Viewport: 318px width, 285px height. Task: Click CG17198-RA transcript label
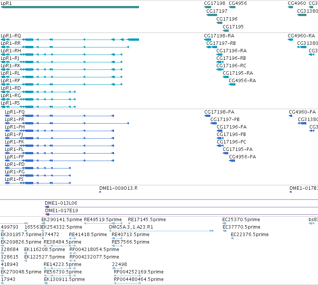tap(219, 36)
